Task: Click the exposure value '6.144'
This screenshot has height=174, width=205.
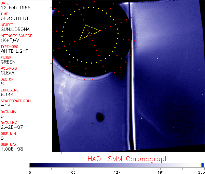Action: [x=7, y=94]
